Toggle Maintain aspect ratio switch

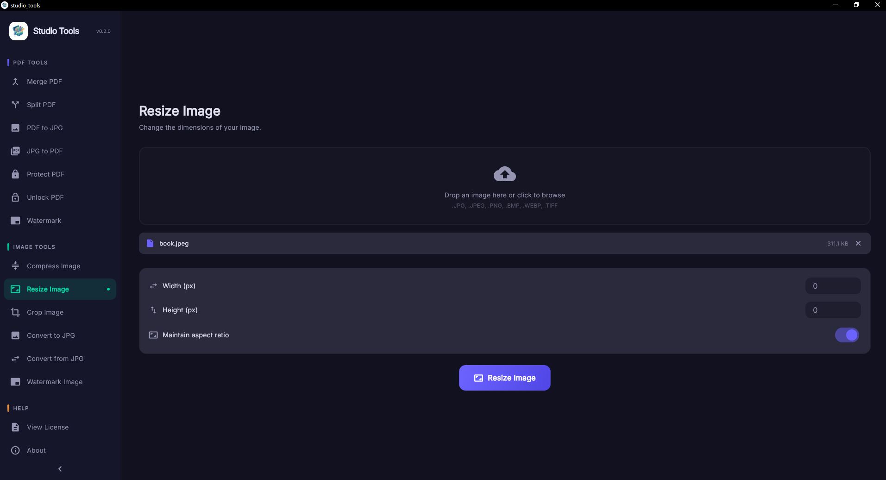[847, 335]
